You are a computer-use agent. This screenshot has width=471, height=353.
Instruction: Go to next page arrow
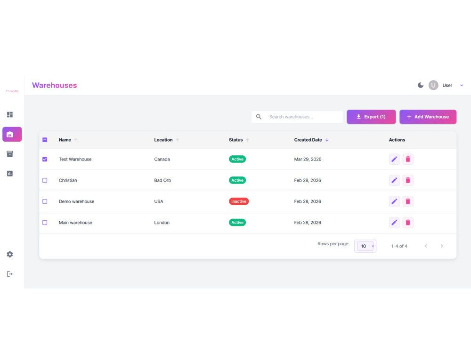442,246
